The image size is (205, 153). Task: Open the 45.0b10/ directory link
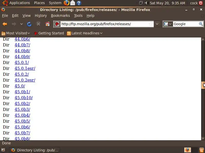(x=24, y=98)
